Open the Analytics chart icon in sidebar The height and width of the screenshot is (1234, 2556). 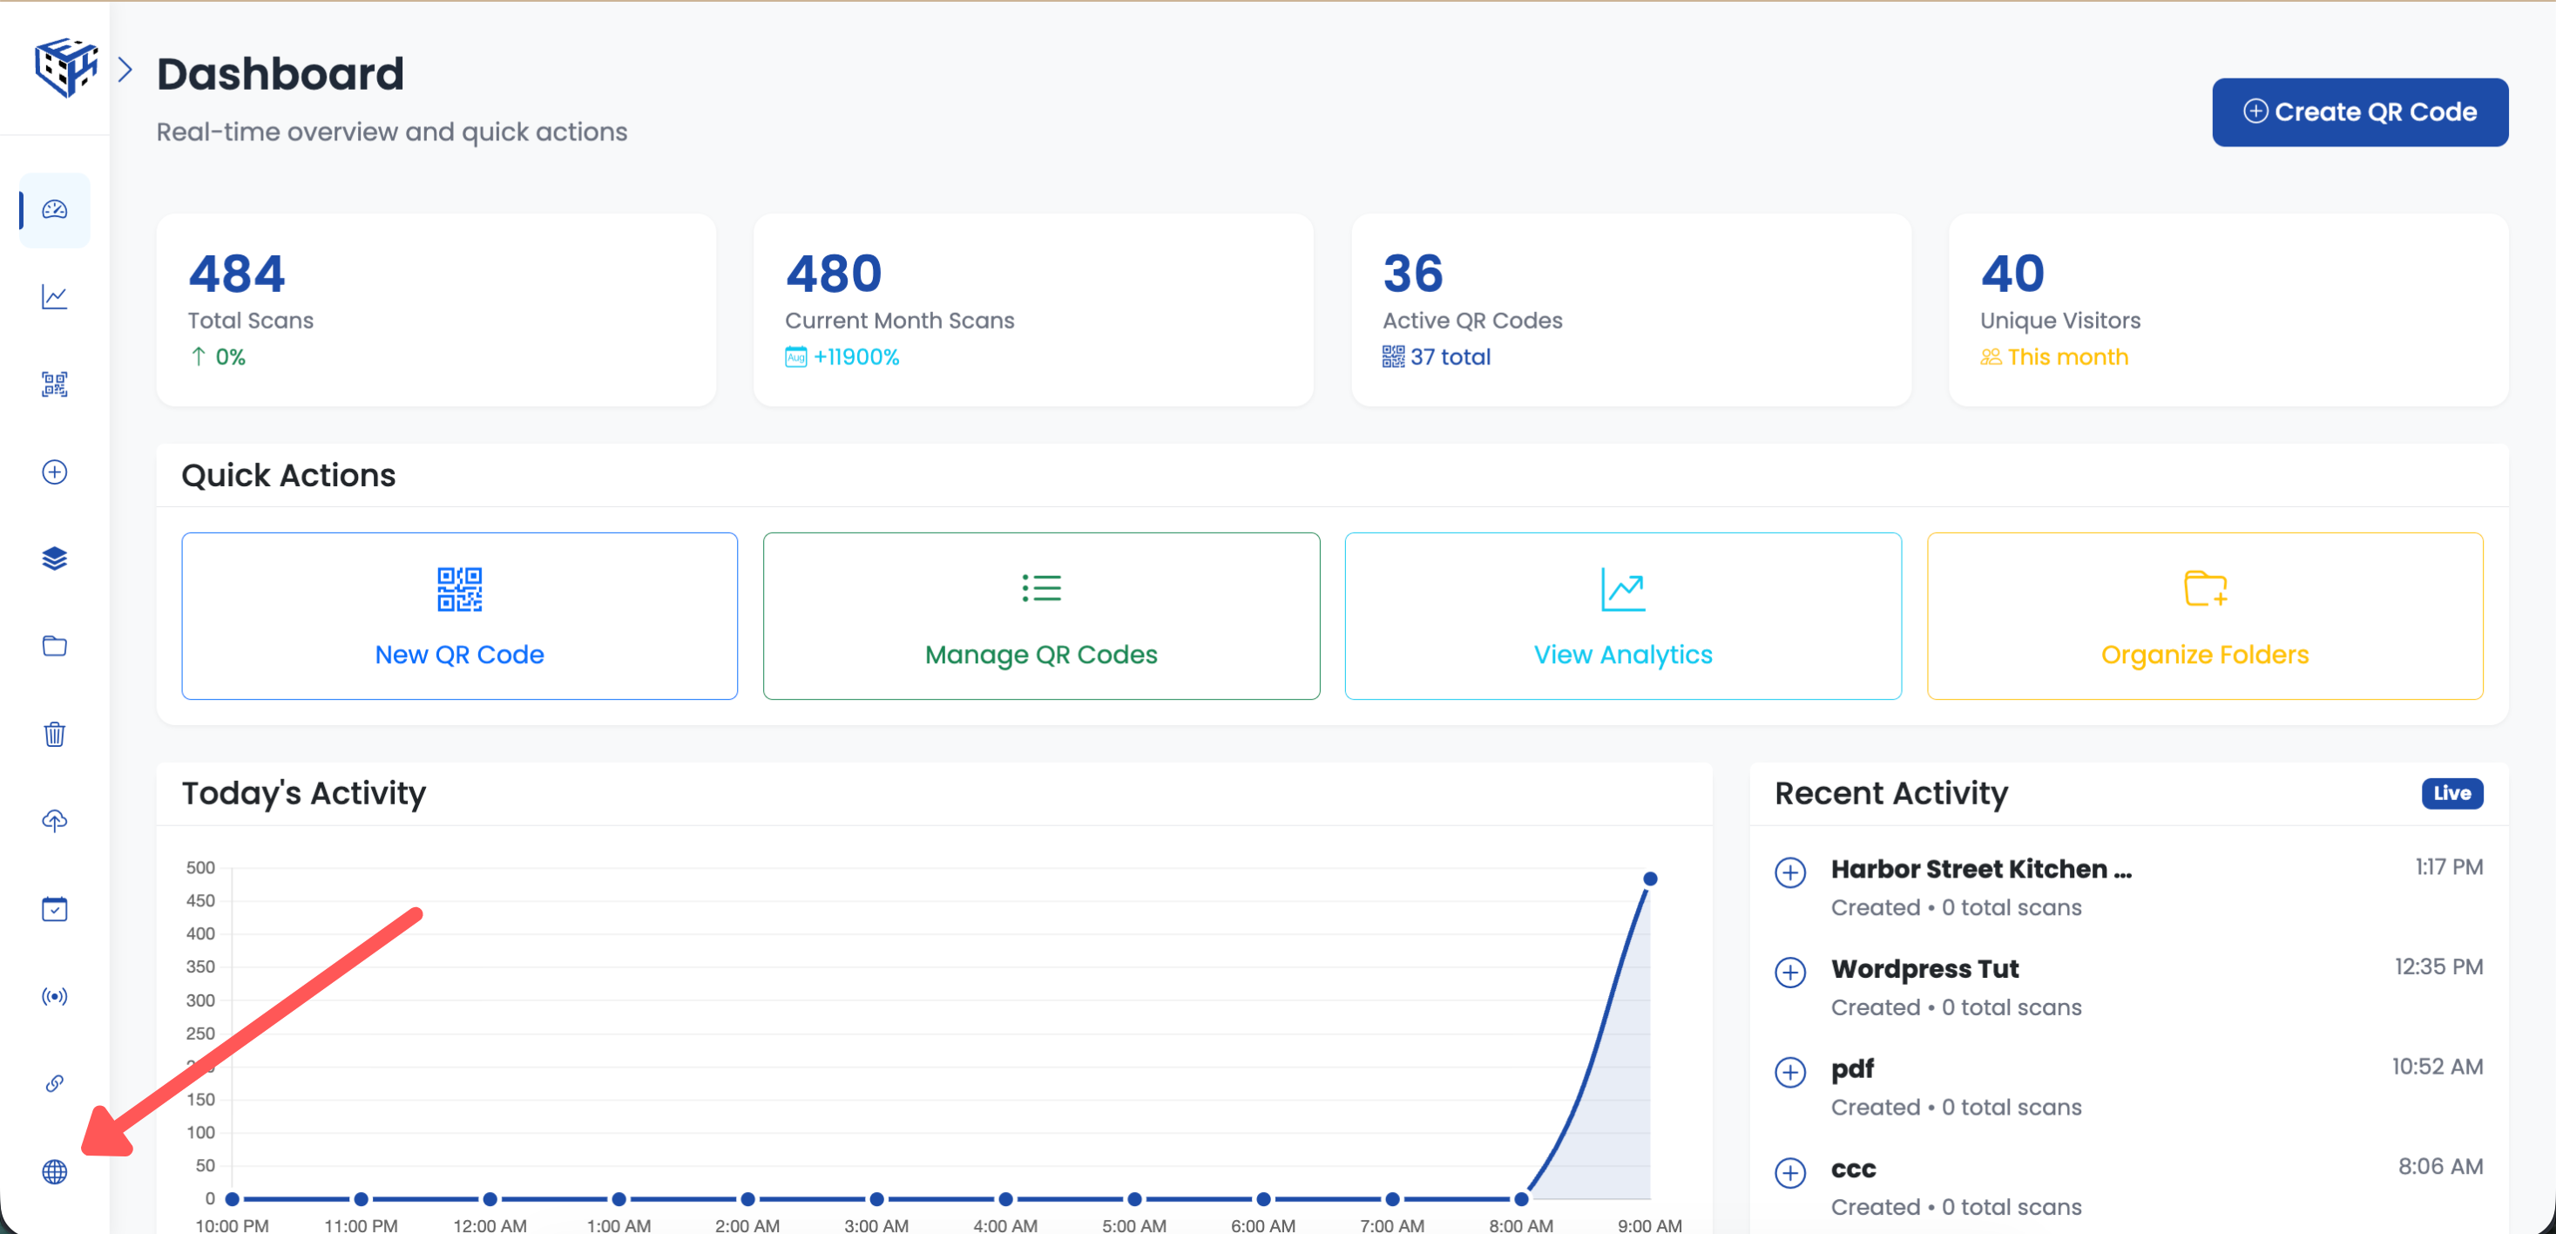[55, 295]
